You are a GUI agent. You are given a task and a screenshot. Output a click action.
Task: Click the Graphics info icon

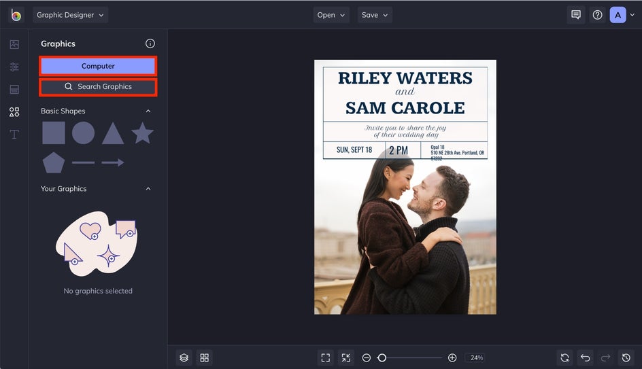[150, 43]
